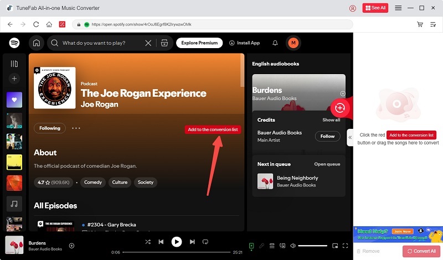The height and width of the screenshot is (260, 443).
Task: Adjust the volume slider
Action: [312, 246]
